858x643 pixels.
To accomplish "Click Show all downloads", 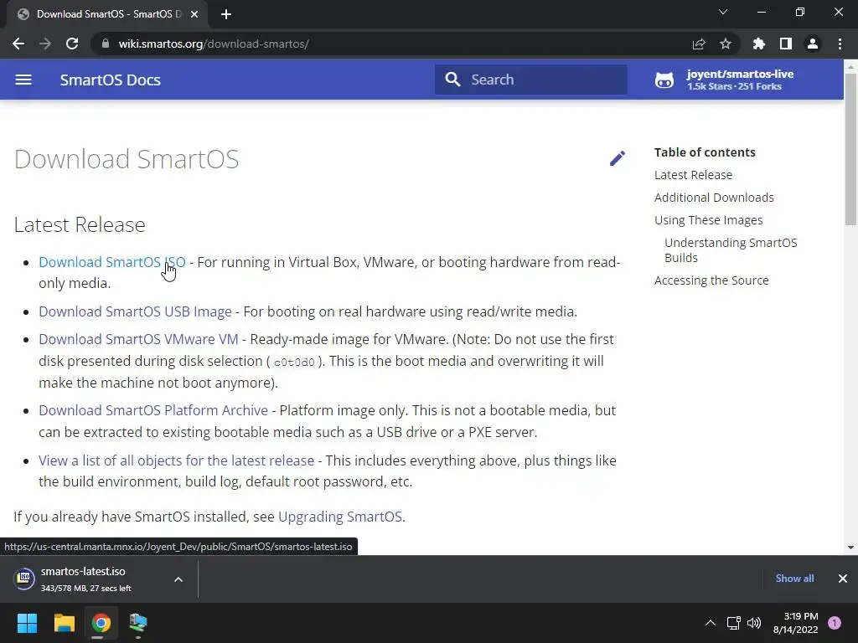I will tap(794, 579).
